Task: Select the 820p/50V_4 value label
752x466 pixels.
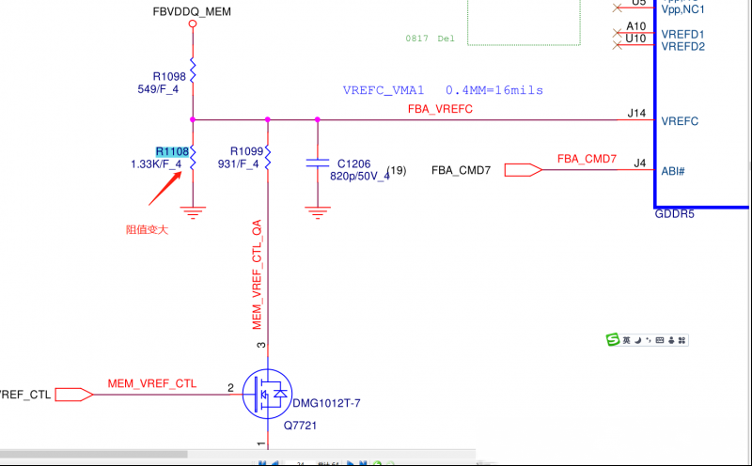Action: [x=360, y=176]
